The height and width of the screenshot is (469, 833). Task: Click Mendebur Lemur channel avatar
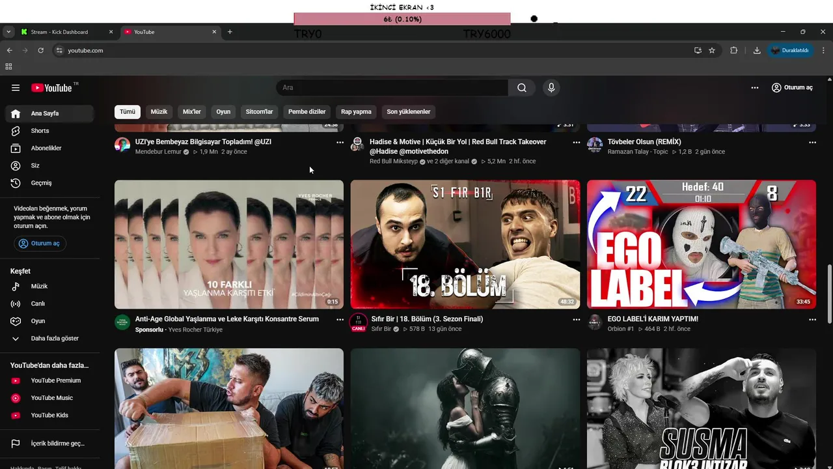[122, 145]
